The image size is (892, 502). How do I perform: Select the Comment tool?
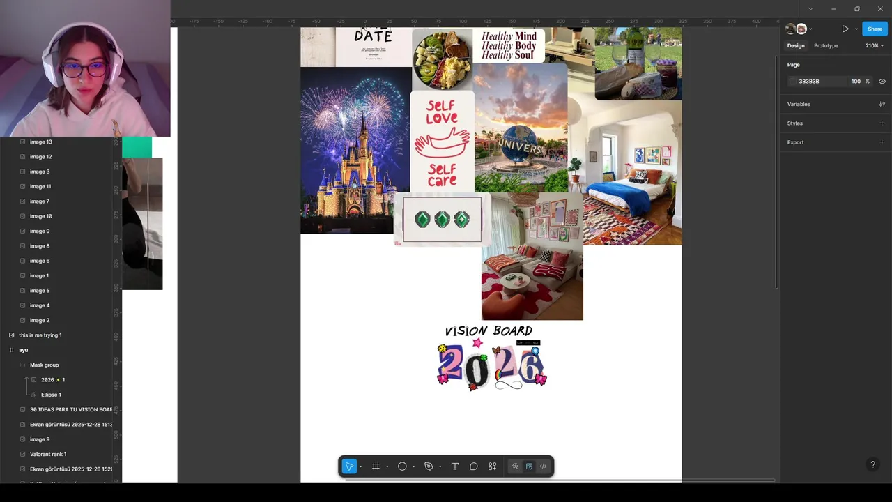click(x=474, y=466)
